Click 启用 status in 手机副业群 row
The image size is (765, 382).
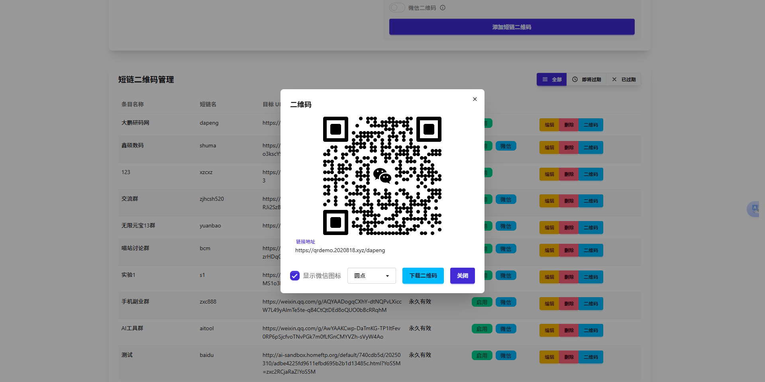coord(482,302)
